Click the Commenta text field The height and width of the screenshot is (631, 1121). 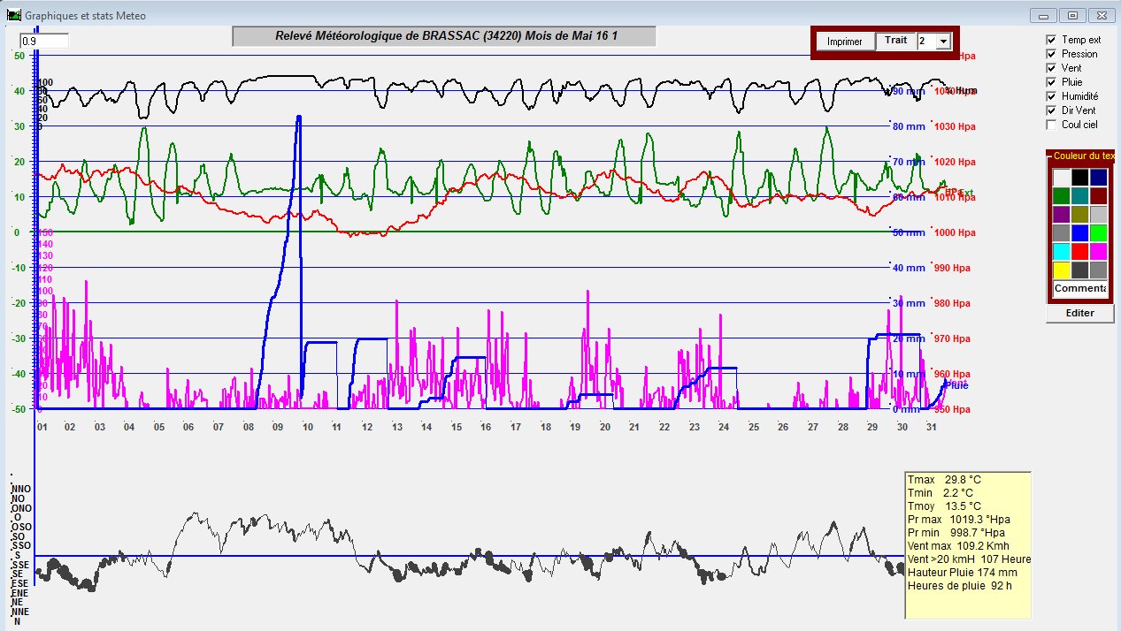point(1079,289)
